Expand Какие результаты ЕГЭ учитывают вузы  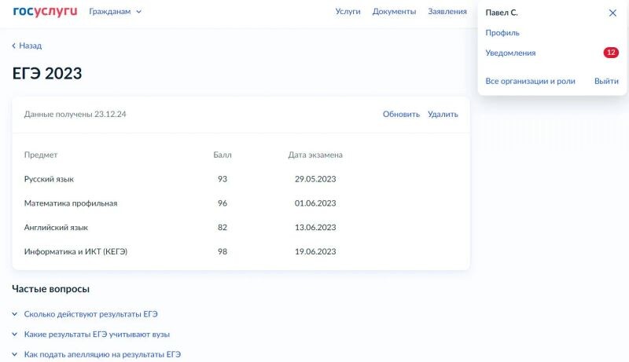pyautogui.click(x=97, y=335)
